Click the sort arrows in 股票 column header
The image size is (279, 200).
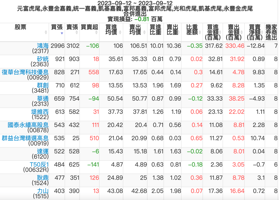click(46, 32)
